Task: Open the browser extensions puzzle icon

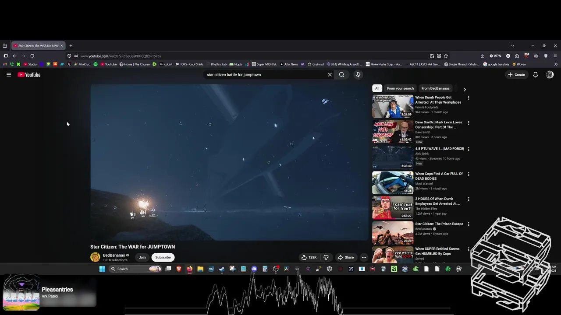Action: coord(517,56)
